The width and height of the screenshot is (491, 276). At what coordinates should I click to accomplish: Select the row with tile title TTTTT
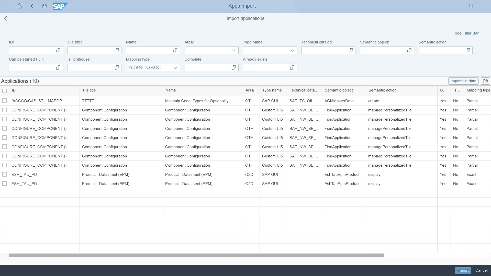coord(5,101)
